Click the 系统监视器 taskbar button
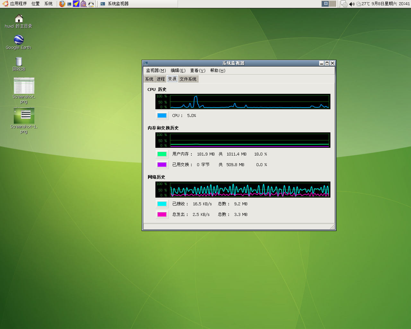The width and height of the screenshot is (411, 329). click(x=138, y=4)
